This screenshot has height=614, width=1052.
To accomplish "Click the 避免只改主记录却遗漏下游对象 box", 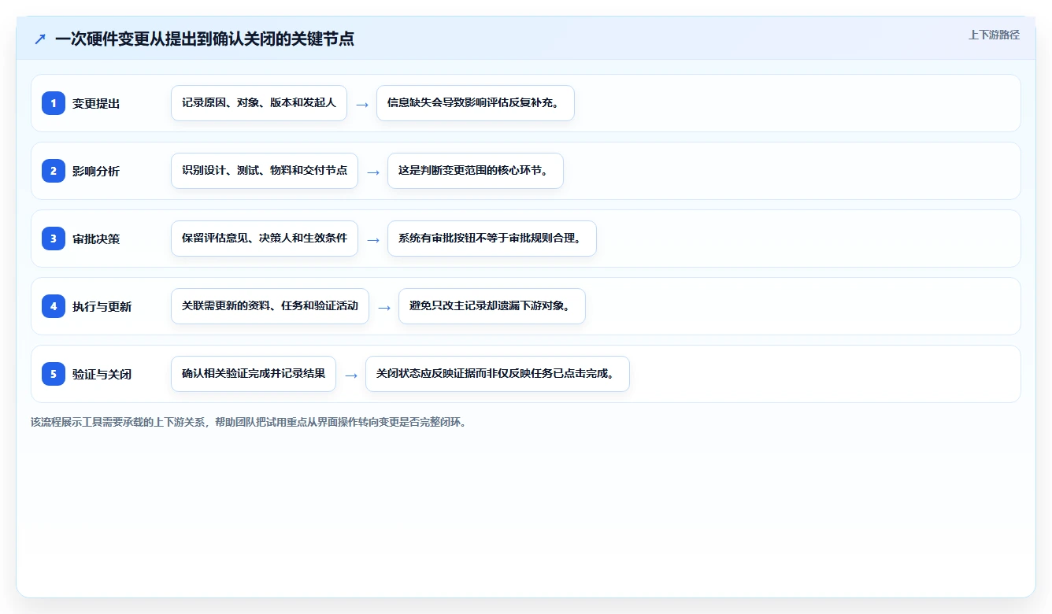I will coord(492,306).
